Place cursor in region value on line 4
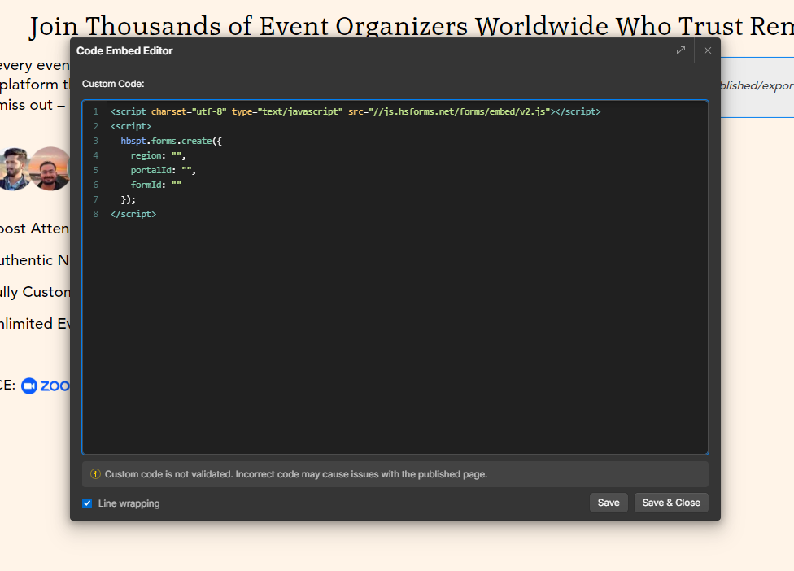The image size is (794, 571). pos(177,155)
